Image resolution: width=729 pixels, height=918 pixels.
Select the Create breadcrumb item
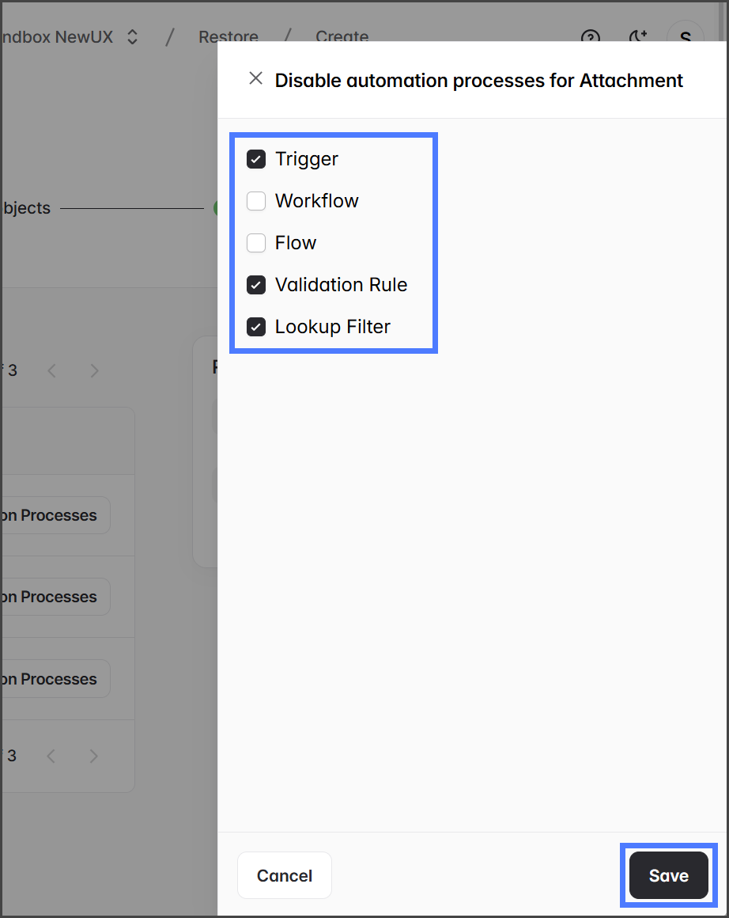click(x=342, y=37)
